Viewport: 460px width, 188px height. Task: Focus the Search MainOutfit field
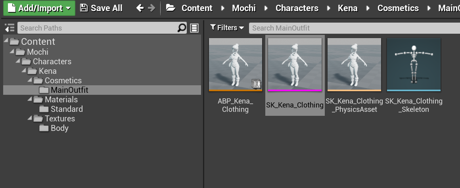tap(355, 28)
